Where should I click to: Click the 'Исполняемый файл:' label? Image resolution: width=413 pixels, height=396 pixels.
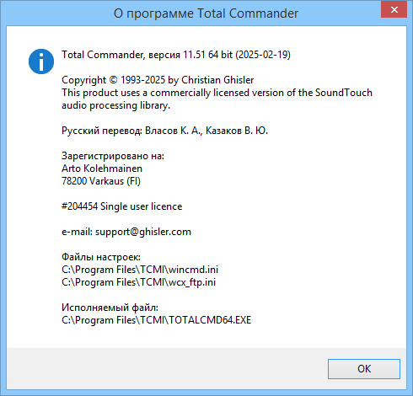click(x=110, y=308)
